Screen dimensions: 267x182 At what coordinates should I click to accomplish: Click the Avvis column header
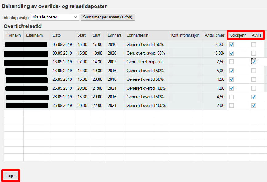coord(257,35)
